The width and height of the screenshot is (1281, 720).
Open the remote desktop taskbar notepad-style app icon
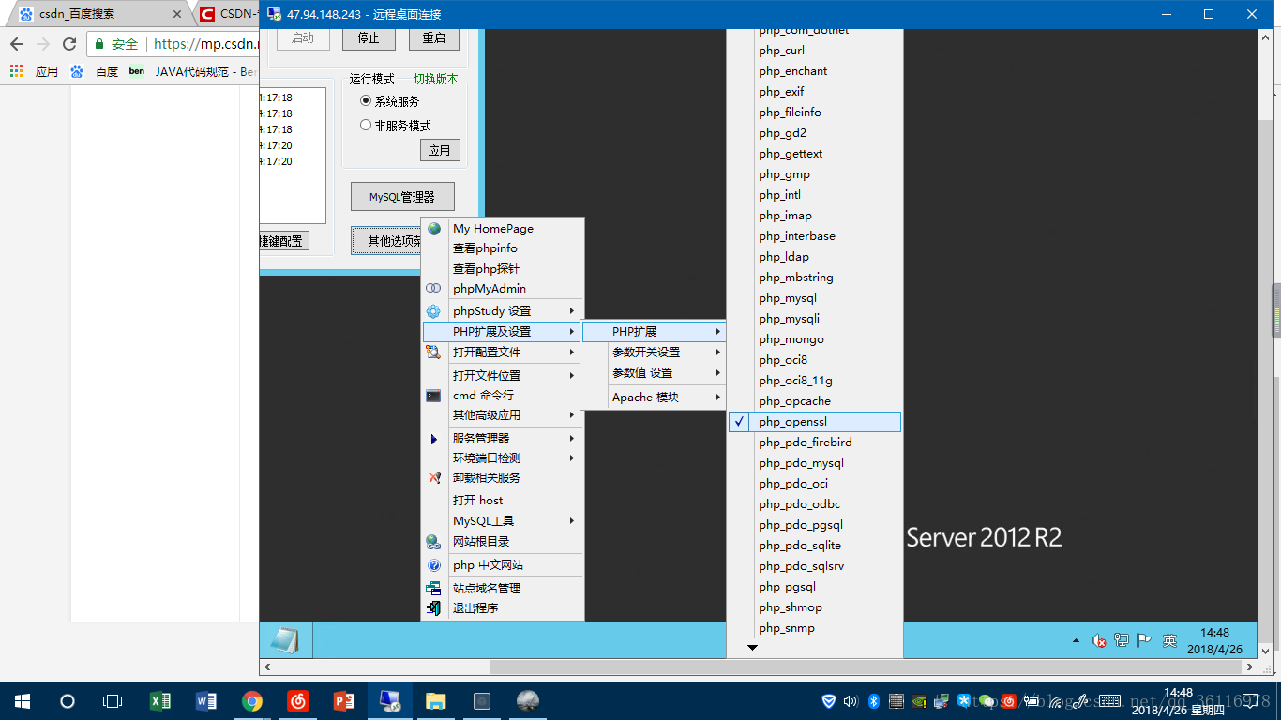(285, 639)
